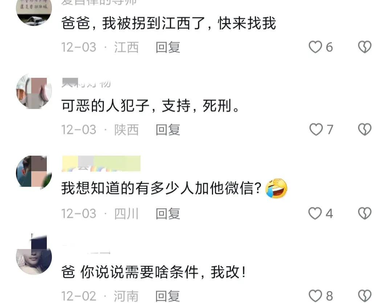Dislike the comment posted from 江西
392x303 pixels.
[365, 47]
